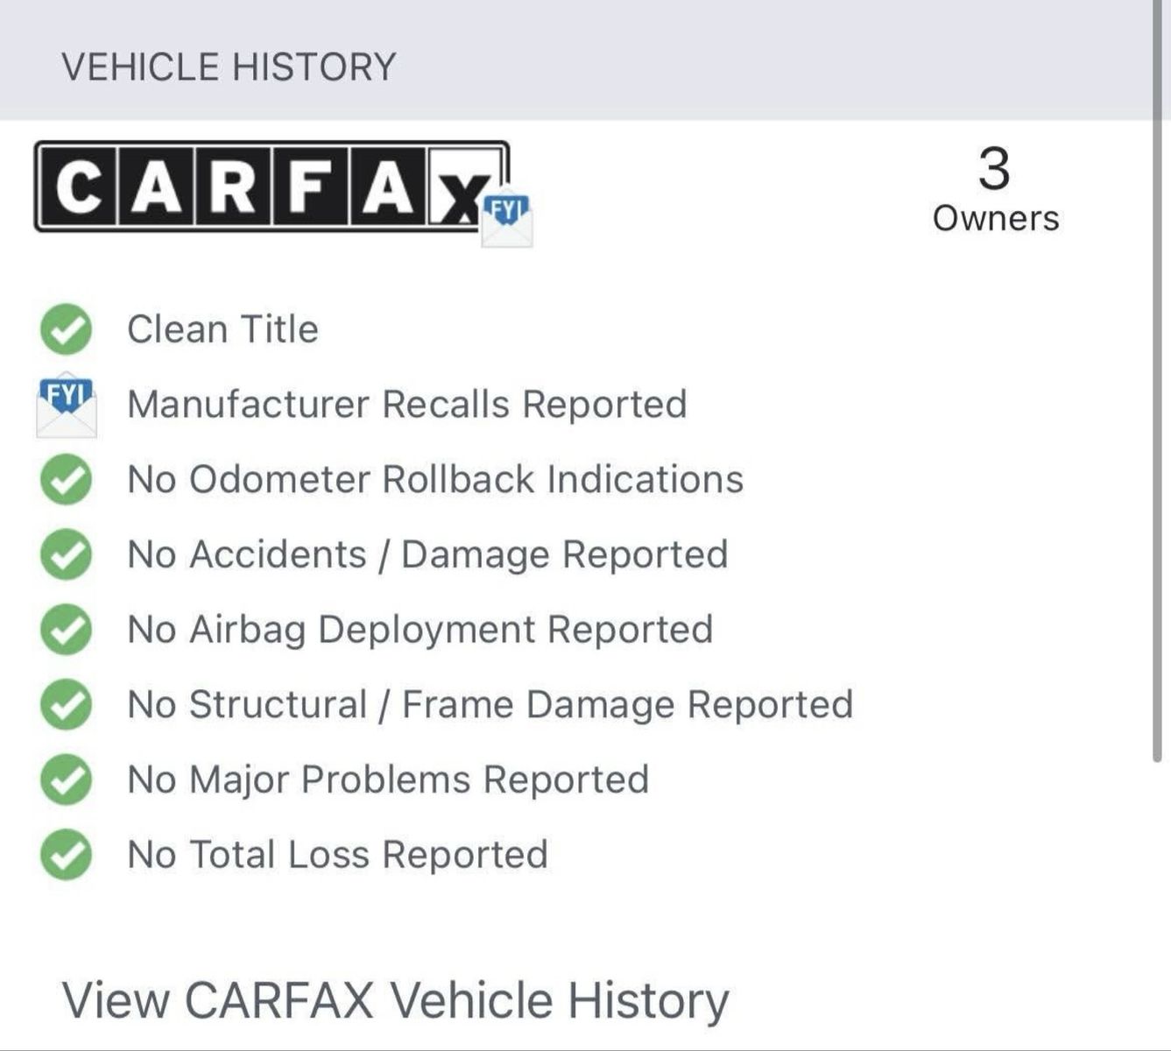This screenshot has height=1051, width=1171.
Task: Tap No Total Loss Reported text
Action: [x=338, y=855]
